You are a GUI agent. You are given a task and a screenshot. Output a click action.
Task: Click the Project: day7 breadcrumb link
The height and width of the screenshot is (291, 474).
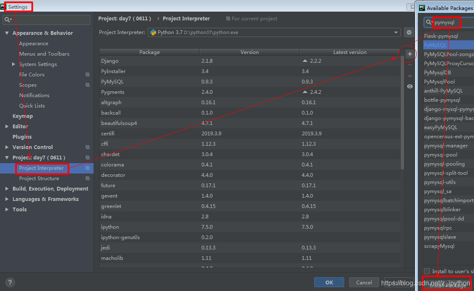pos(124,19)
